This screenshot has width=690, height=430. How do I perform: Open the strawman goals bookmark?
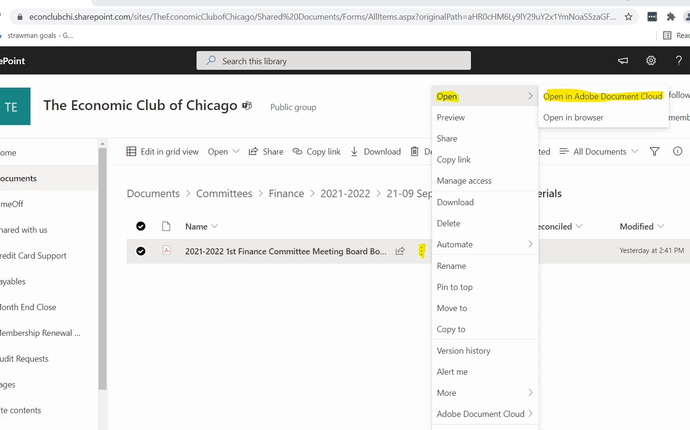tap(39, 36)
